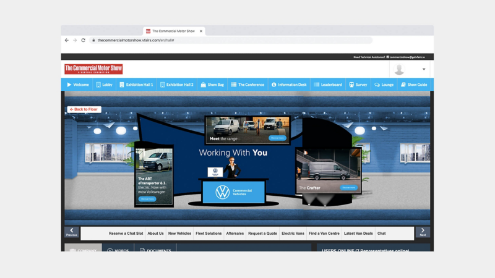
Task: Open the Welcome menu item
Action: [78, 85]
